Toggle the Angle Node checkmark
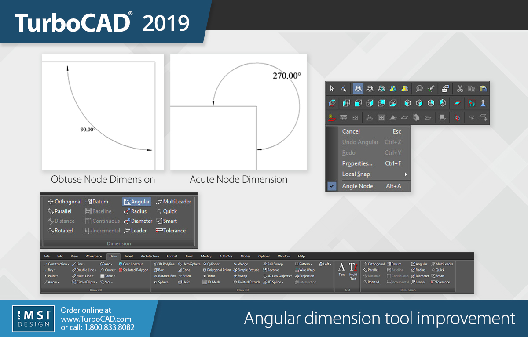This screenshot has width=528, height=337. click(x=332, y=186)
